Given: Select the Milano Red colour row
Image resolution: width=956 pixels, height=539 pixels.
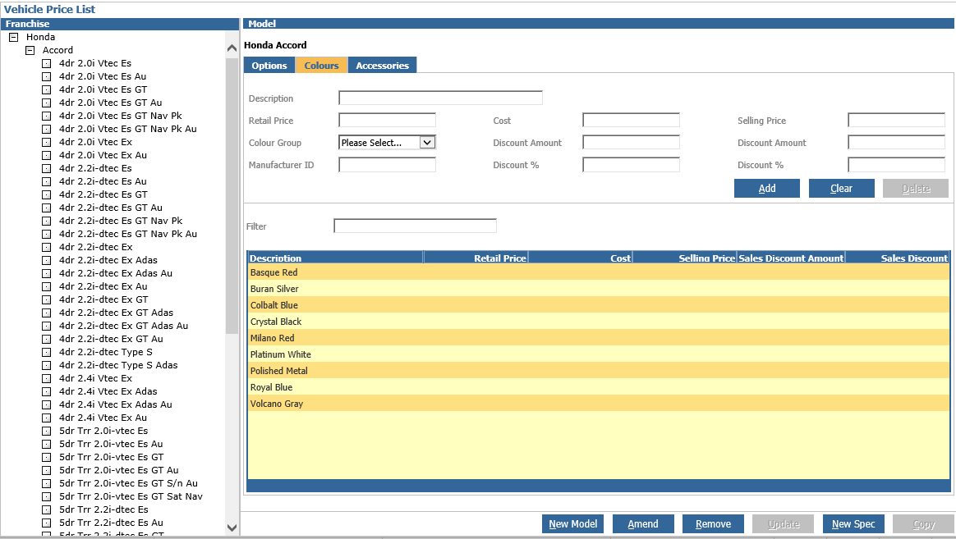Looking at the screenshot, I should tap(599, 338).
